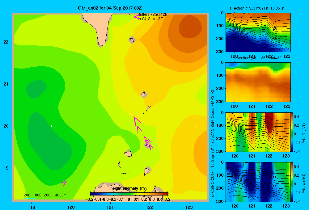Pick the green zero midpoint of height anomaly colorbar
This screenshot has width=309, height=210.
(x=129, y=194)
